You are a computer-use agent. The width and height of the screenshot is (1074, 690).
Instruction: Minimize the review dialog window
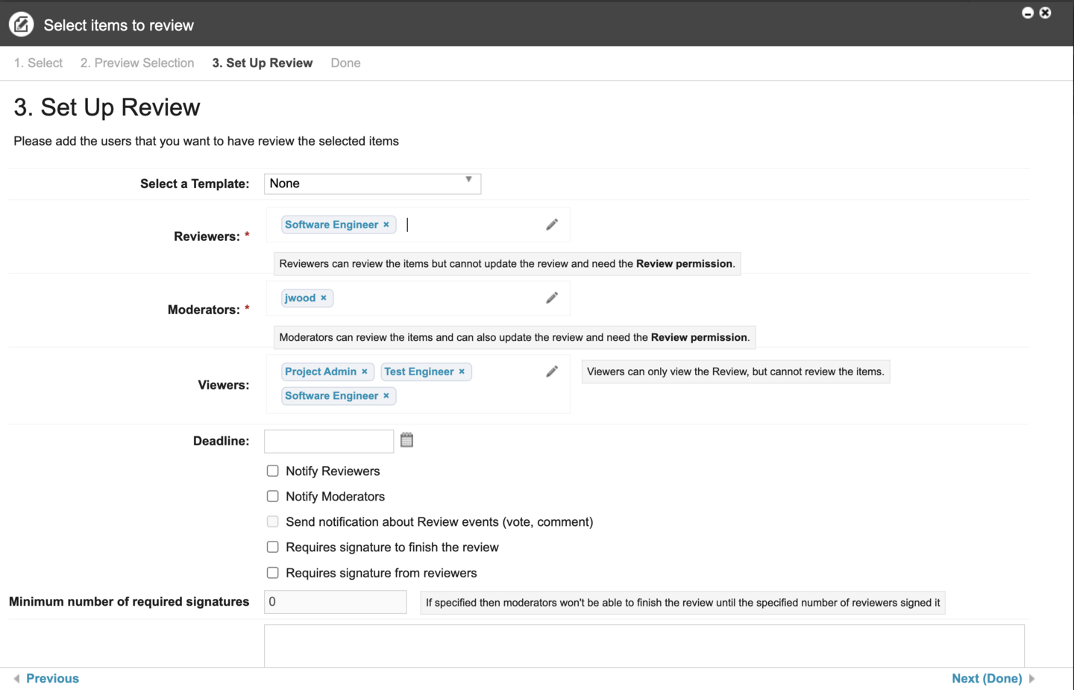coord(1027,13)
